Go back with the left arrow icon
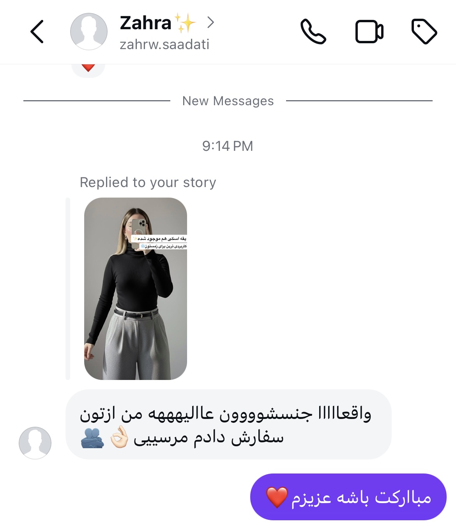 [x=37, y=32]
